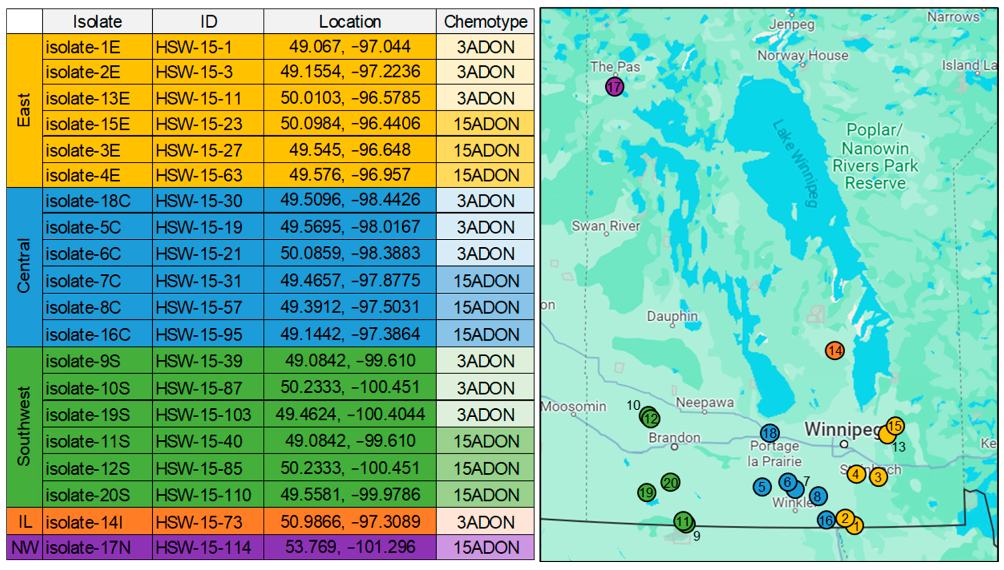1004x570 pixels.
Task: Click the Norway House map label
Action: [x=803, y=55]
